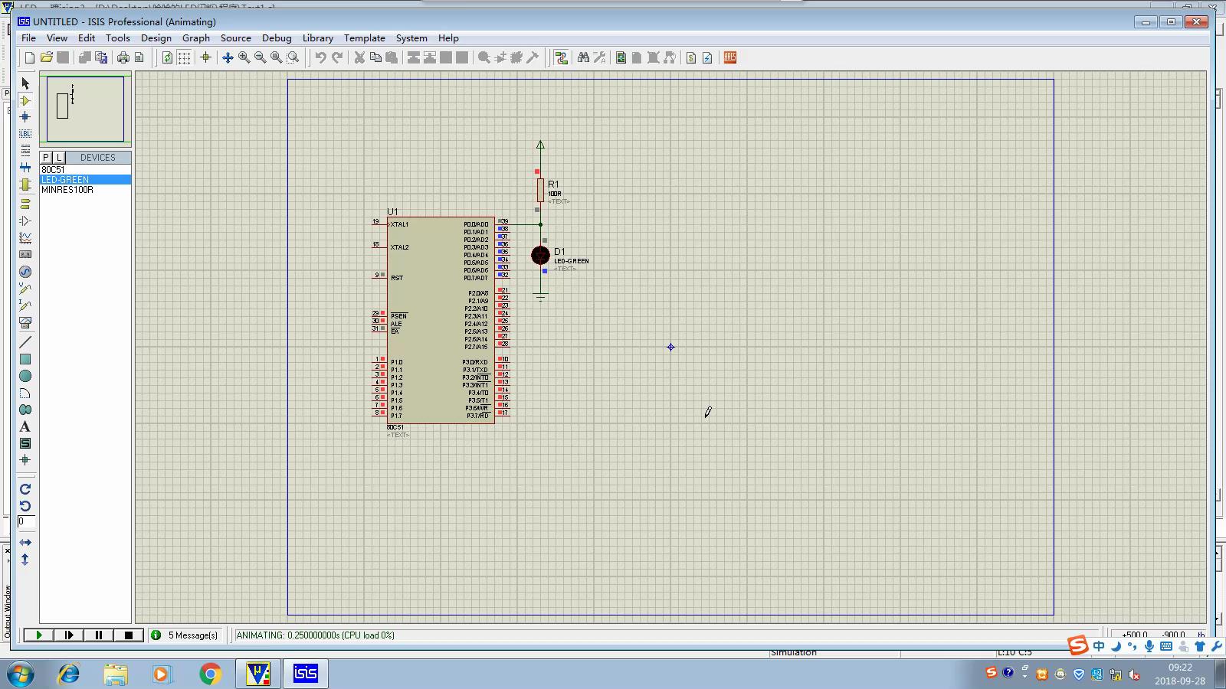Play the simulation
The image size is (1226, 689).
point(38,635)
